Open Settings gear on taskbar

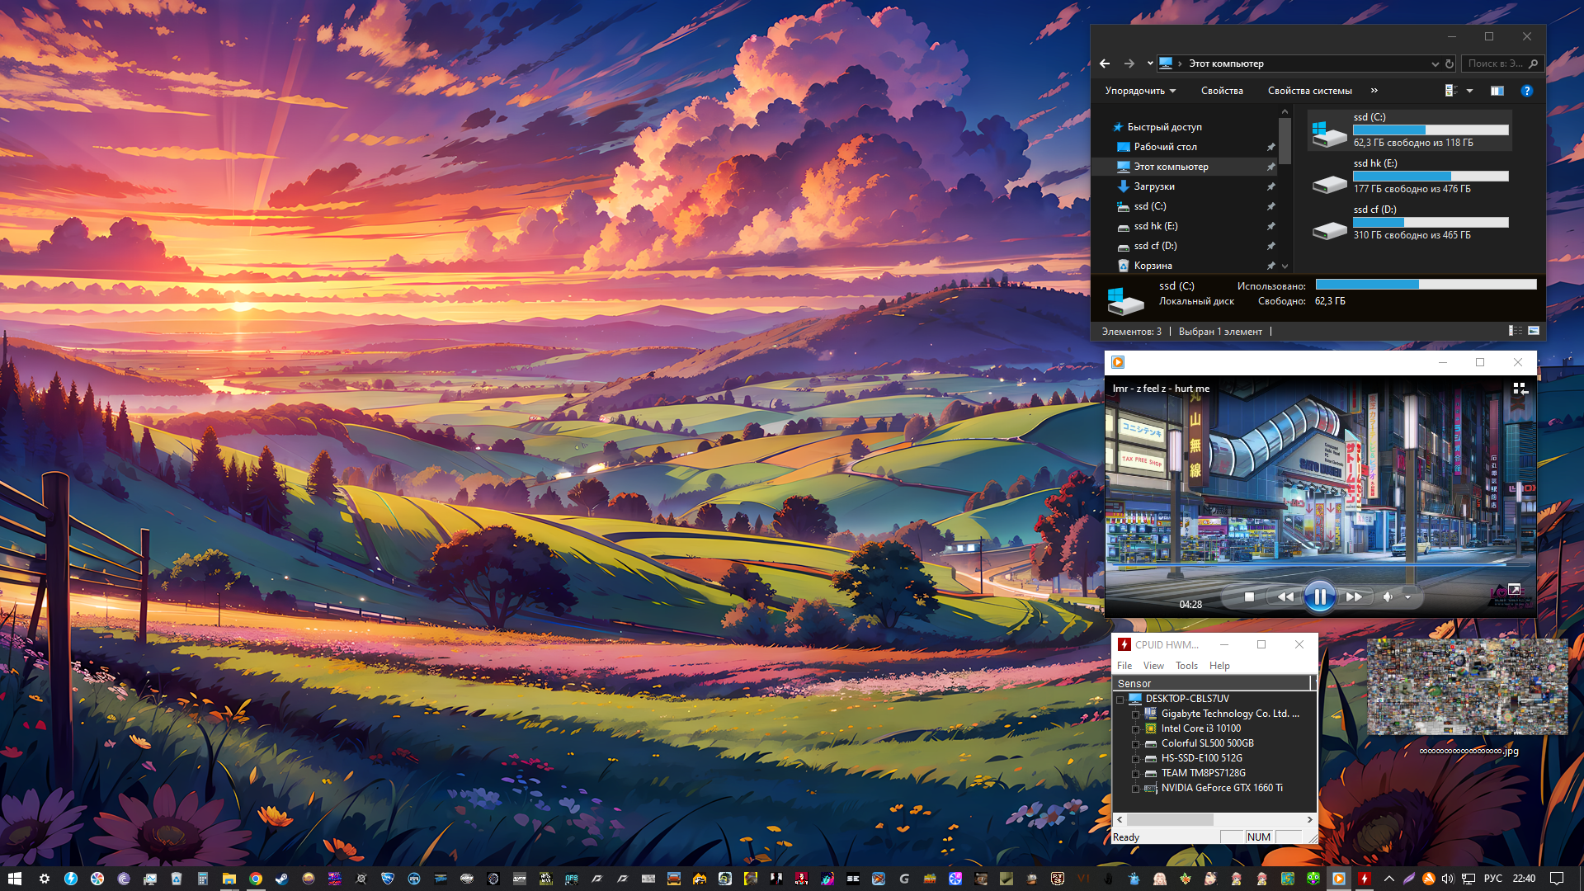point(45,879)
